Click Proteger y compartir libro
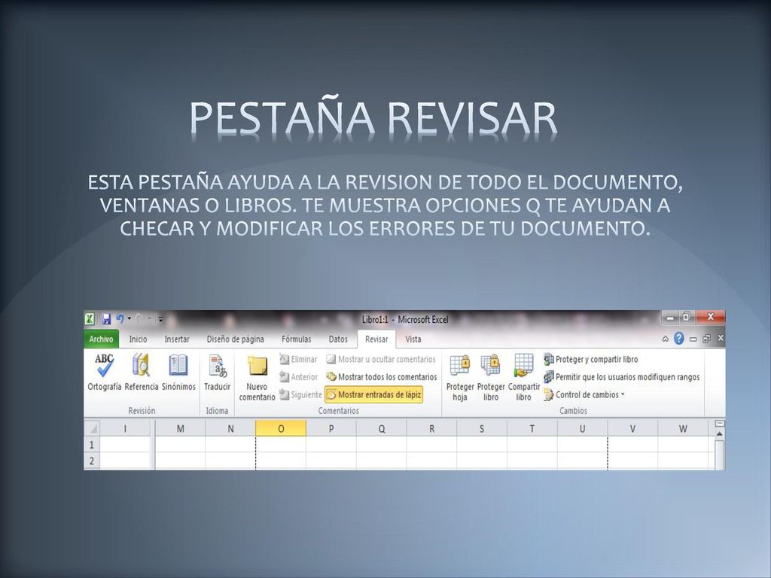This screenshot has height=578, width=771. coord(590,359)
